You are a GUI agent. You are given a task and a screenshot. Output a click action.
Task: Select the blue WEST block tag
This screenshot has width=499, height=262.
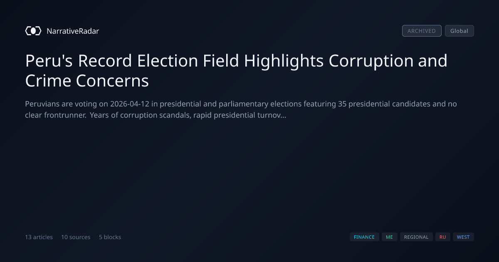[463, 237]
